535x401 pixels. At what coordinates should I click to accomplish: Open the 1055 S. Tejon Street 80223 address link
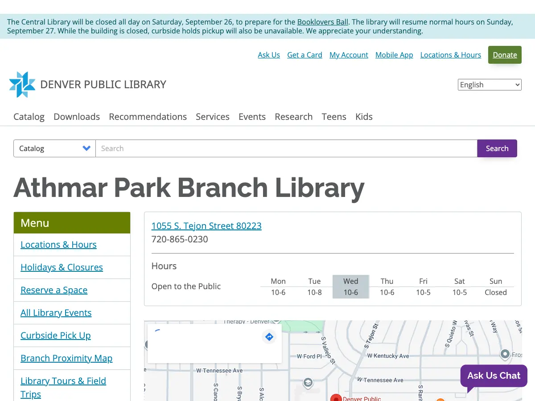[206, 226]
